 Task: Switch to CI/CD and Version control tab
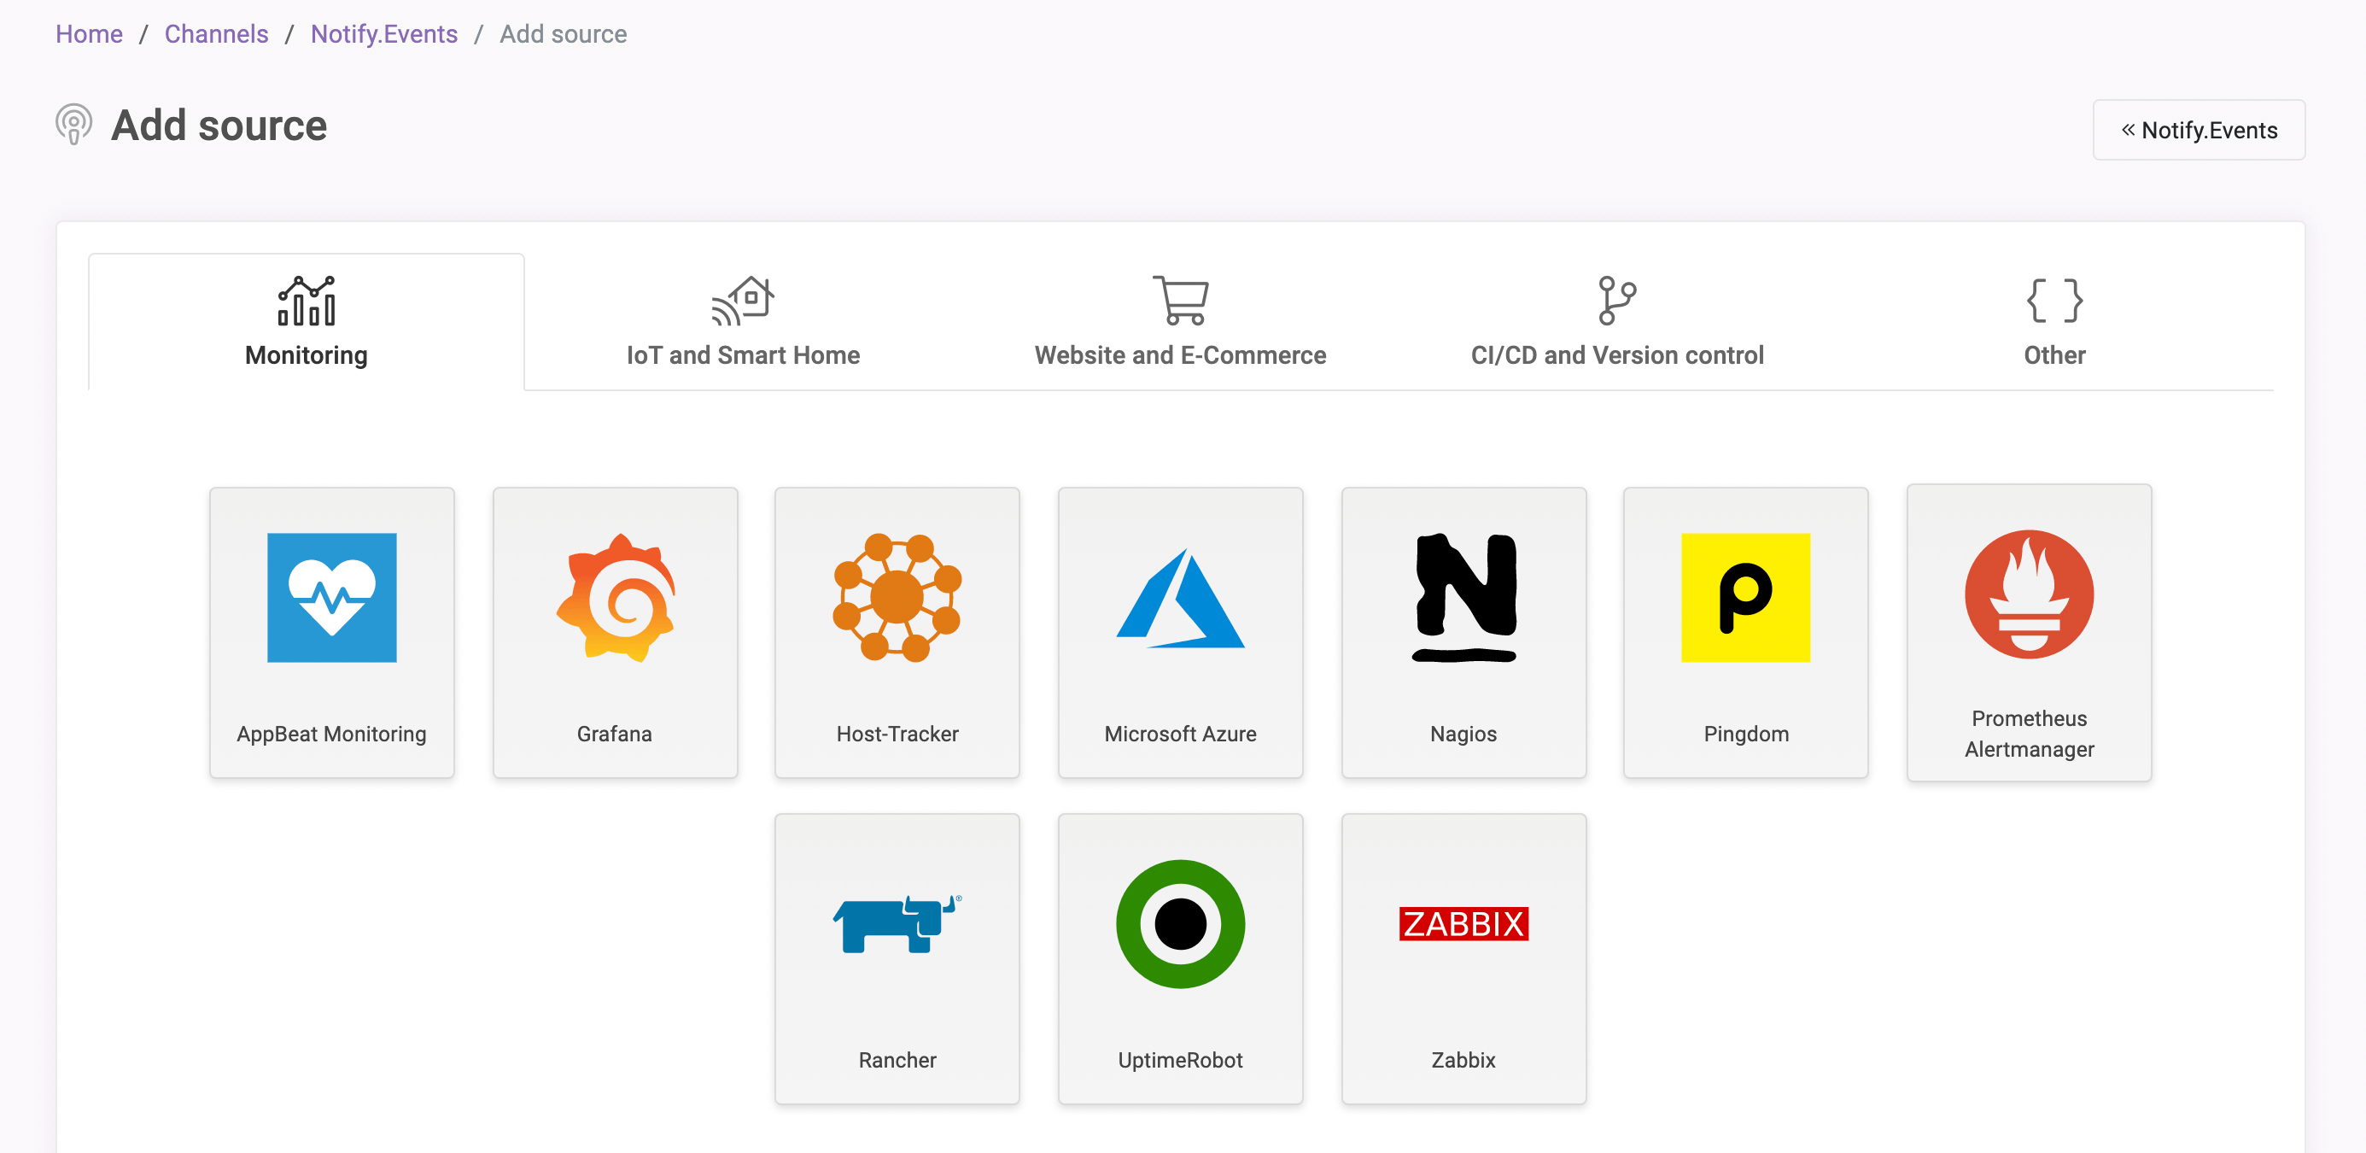[x=1617, y=321]
